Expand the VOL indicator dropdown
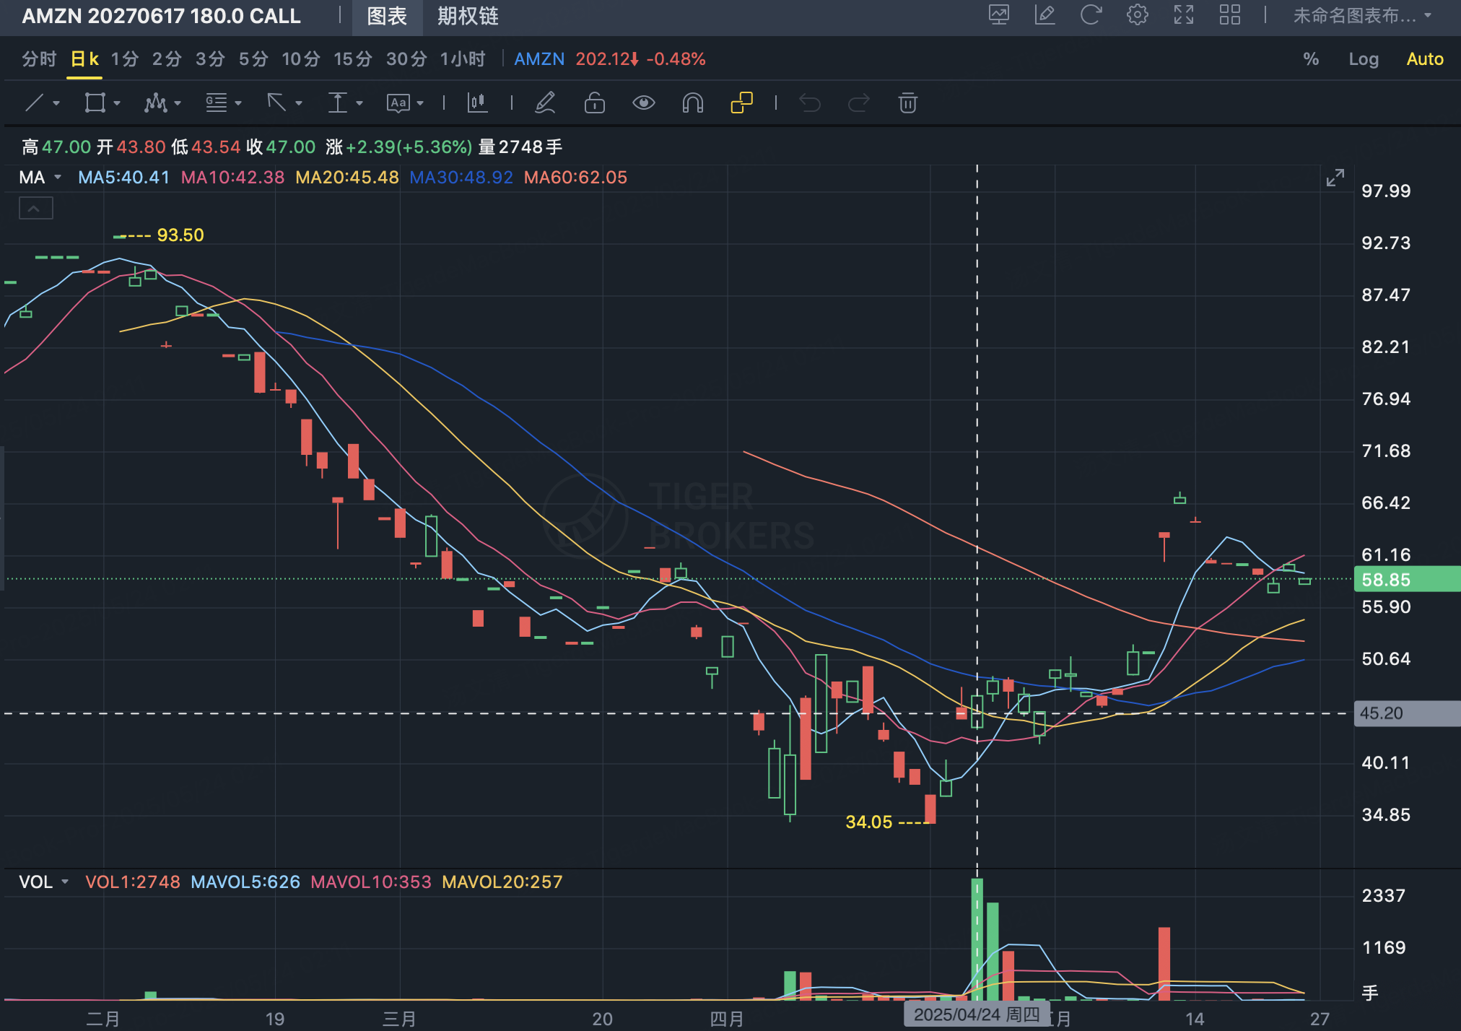1461x1031 pixels. (65, 882)
